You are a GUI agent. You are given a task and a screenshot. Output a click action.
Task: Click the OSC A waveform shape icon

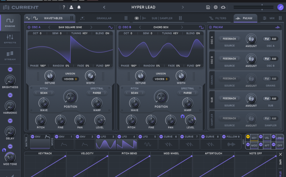110,27
